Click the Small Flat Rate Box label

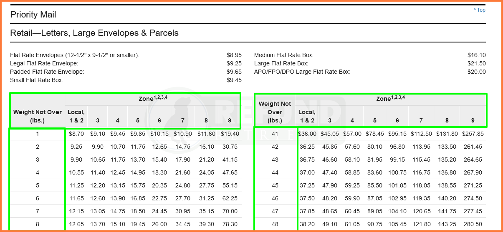(x=36, y=80)
